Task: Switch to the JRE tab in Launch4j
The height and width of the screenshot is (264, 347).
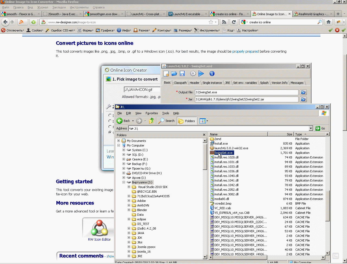Action: 227,83
